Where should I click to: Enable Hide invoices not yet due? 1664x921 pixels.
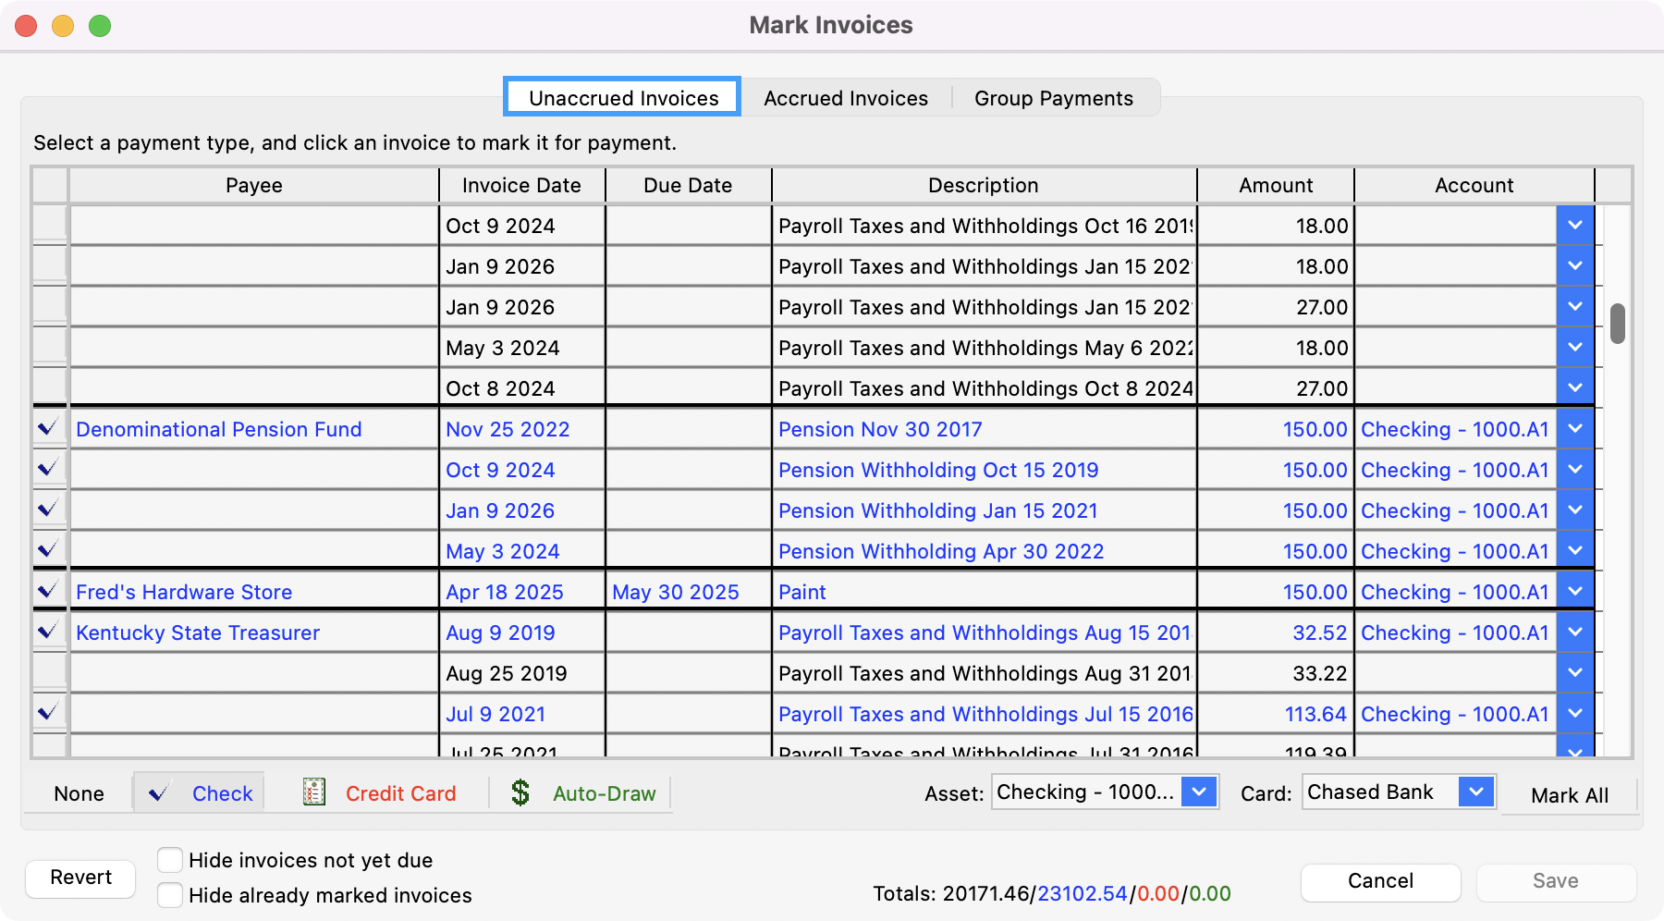point(170,860)
